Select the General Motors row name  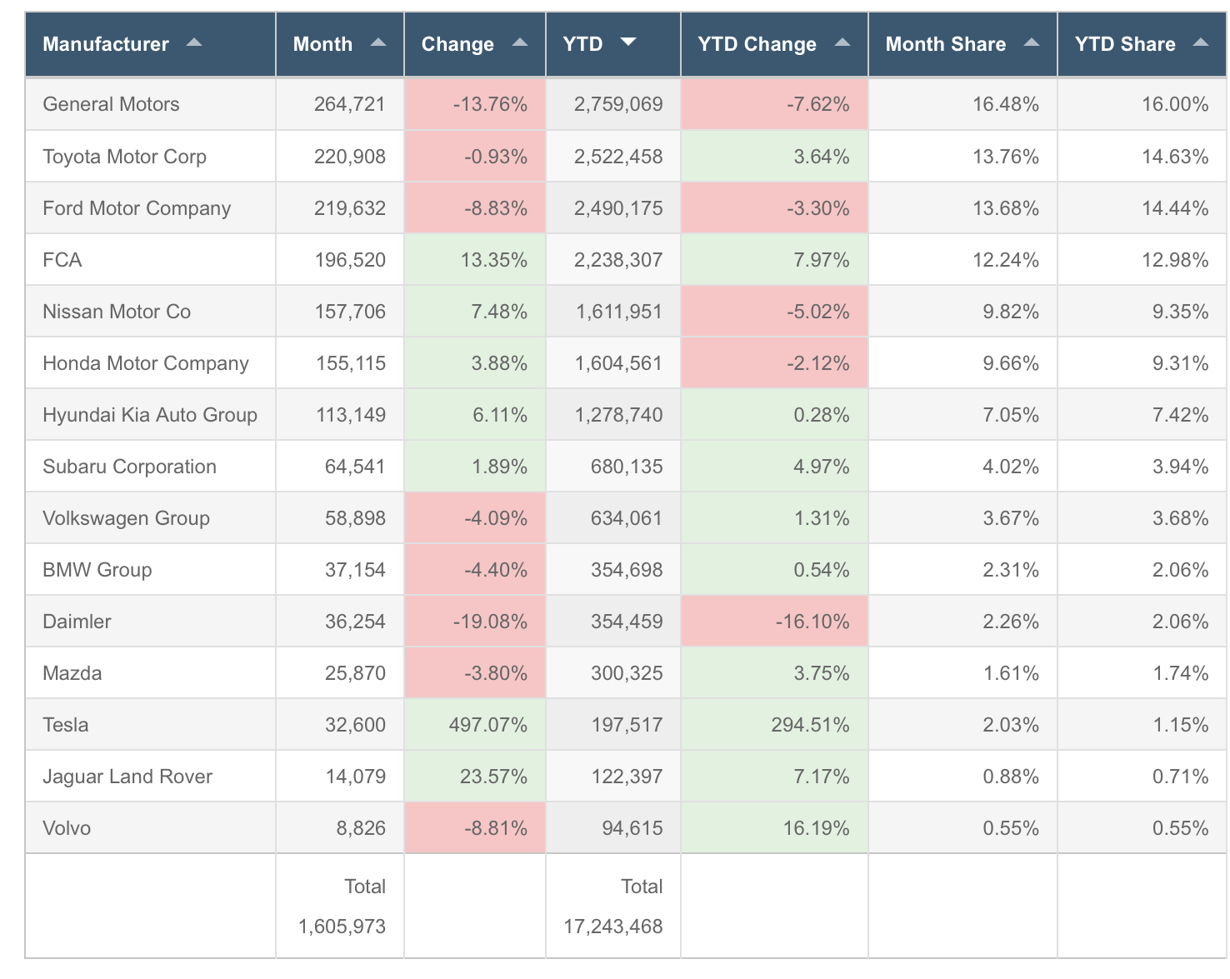111,104
